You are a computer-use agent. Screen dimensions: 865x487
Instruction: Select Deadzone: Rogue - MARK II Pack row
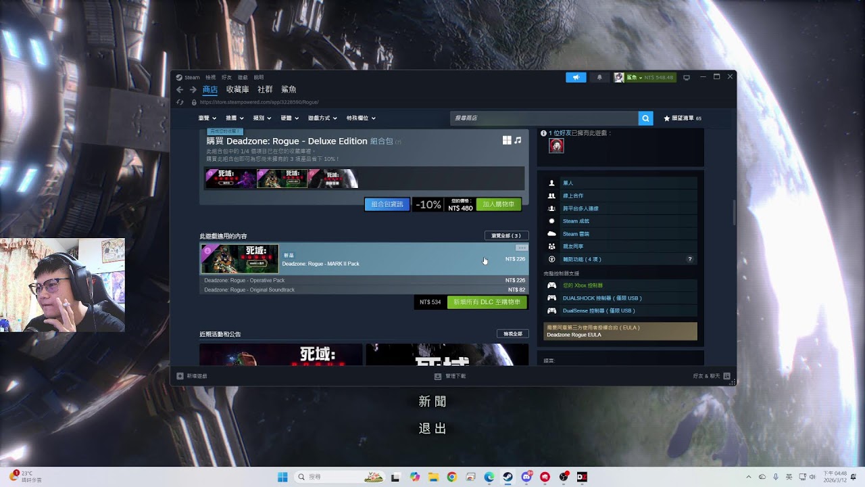click(364, 259)
